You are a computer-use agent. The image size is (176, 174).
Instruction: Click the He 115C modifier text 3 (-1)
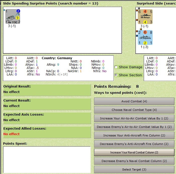(x=12, y=26)
